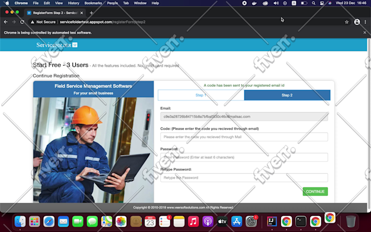Bookmark this page with the star icon
The height and width of the screenshot is (232, 371).
346,22
